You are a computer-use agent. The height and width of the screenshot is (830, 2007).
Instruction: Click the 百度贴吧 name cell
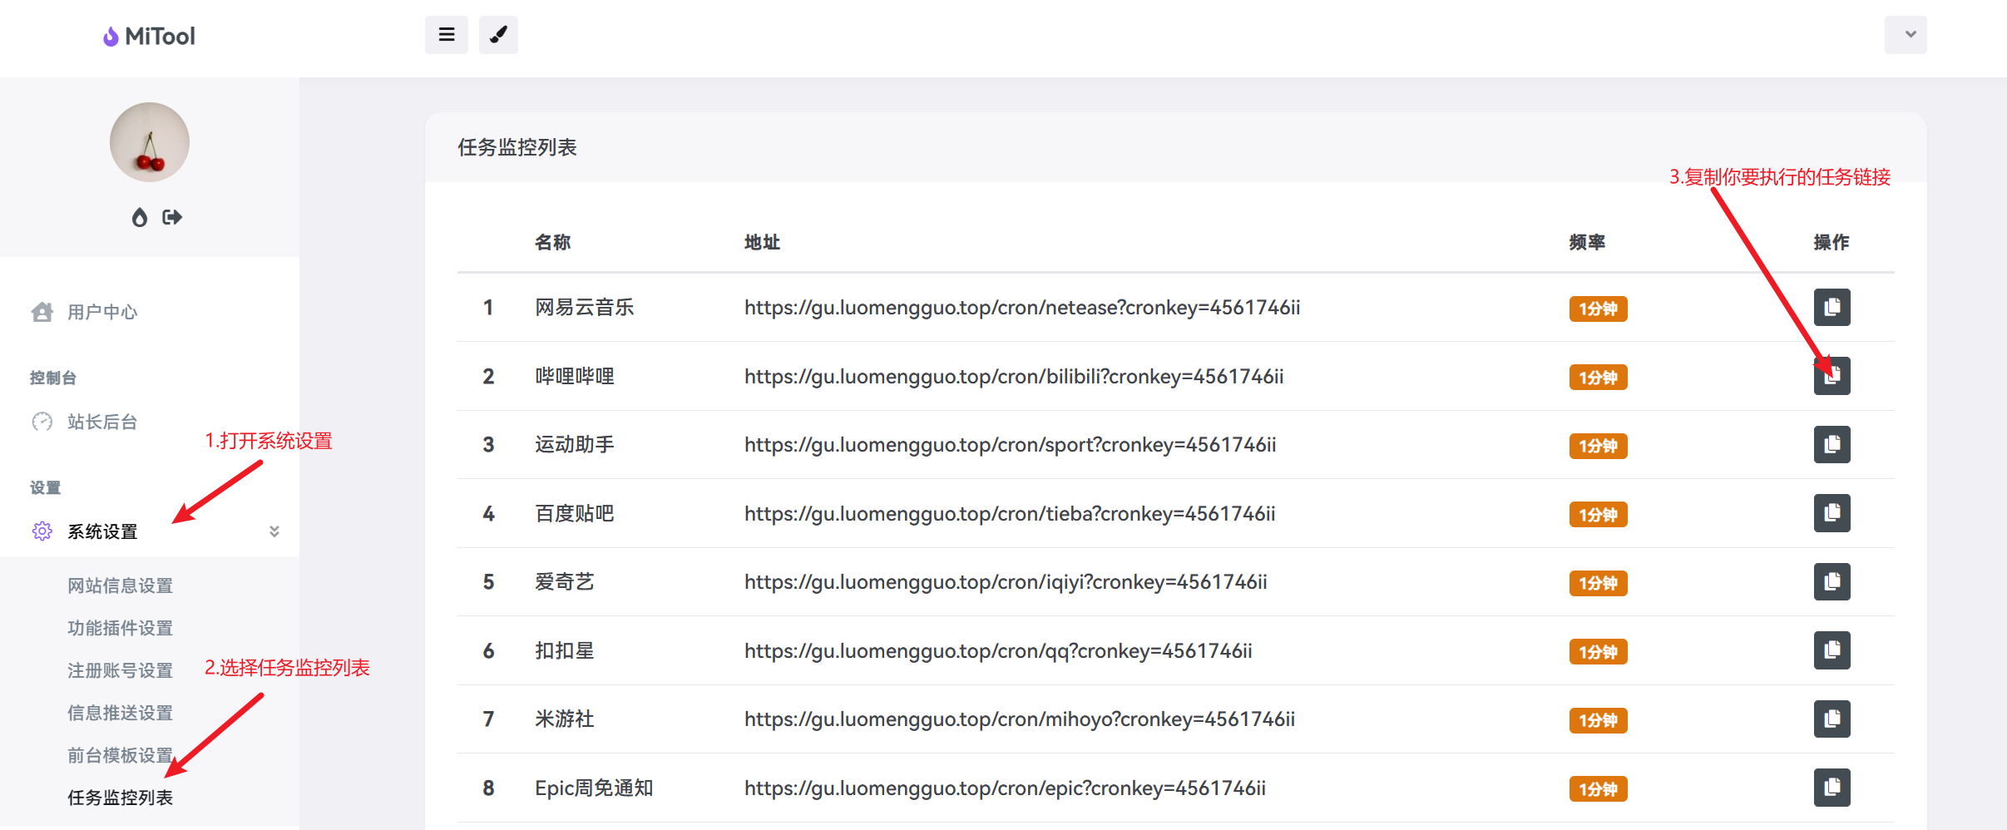pyautogui.click(x=575, y=514)
